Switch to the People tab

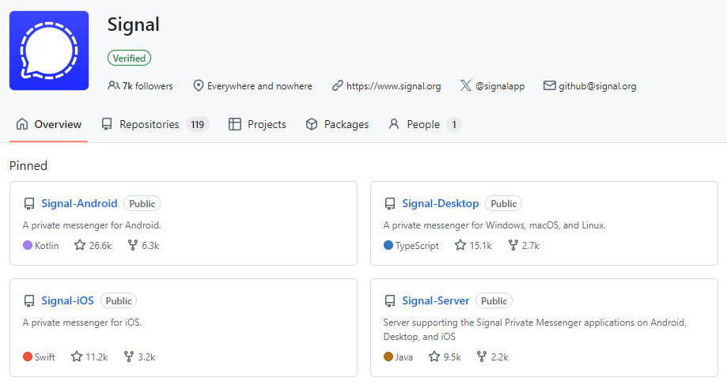425,124
